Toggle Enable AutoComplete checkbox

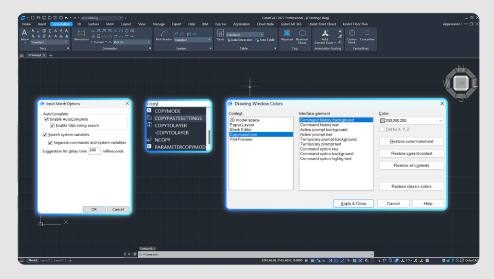[x=47, y=119]
